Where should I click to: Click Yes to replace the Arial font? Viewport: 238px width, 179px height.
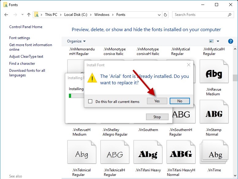pos(157,101)
